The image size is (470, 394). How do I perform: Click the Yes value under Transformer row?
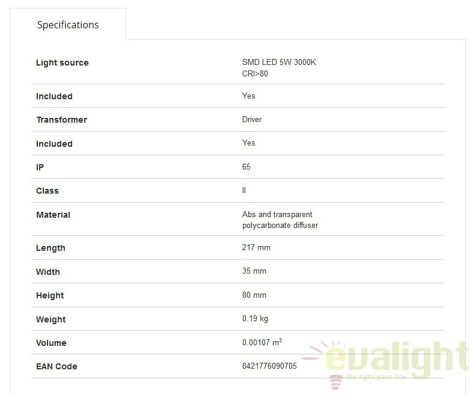[248, 143]
